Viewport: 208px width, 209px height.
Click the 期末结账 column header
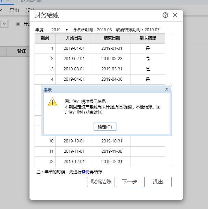(148, 38)
